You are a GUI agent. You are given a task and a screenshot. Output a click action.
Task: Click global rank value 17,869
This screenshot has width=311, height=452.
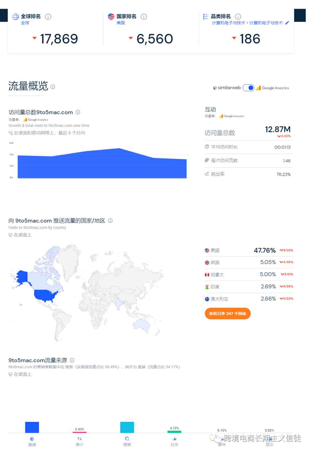click(59, 39)
